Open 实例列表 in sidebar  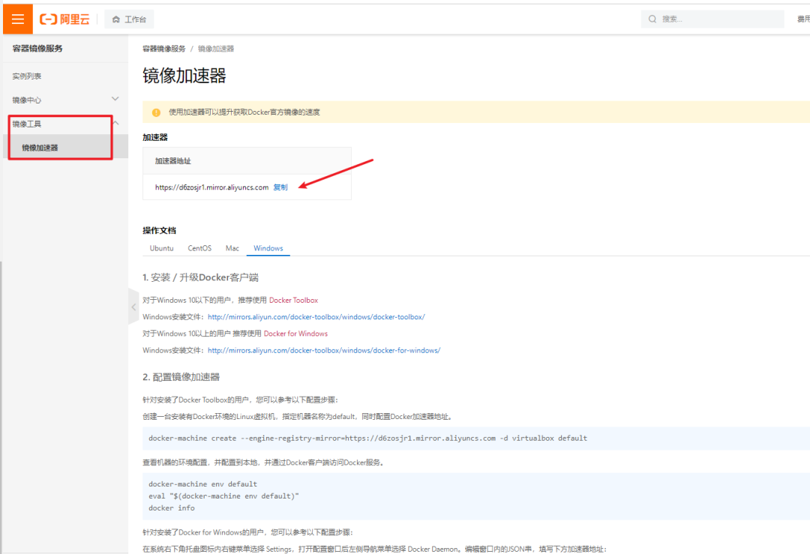27,76
